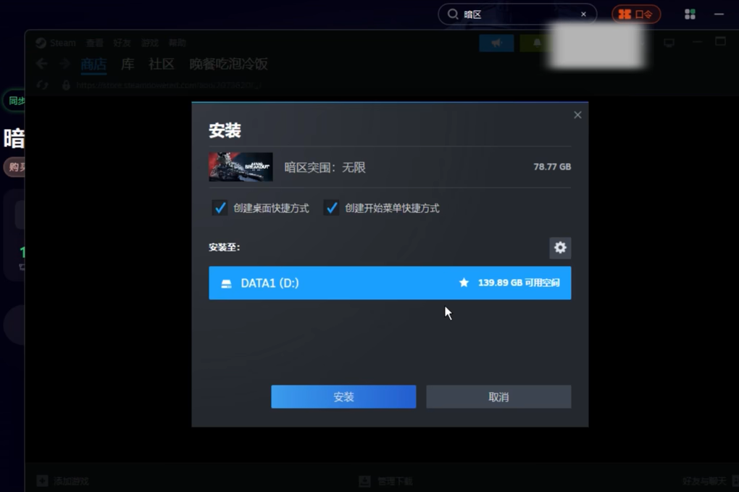The height and width of the screenshot is (492, 739).
Task: Clear the search field text
Action: click(x=583, y=14)
